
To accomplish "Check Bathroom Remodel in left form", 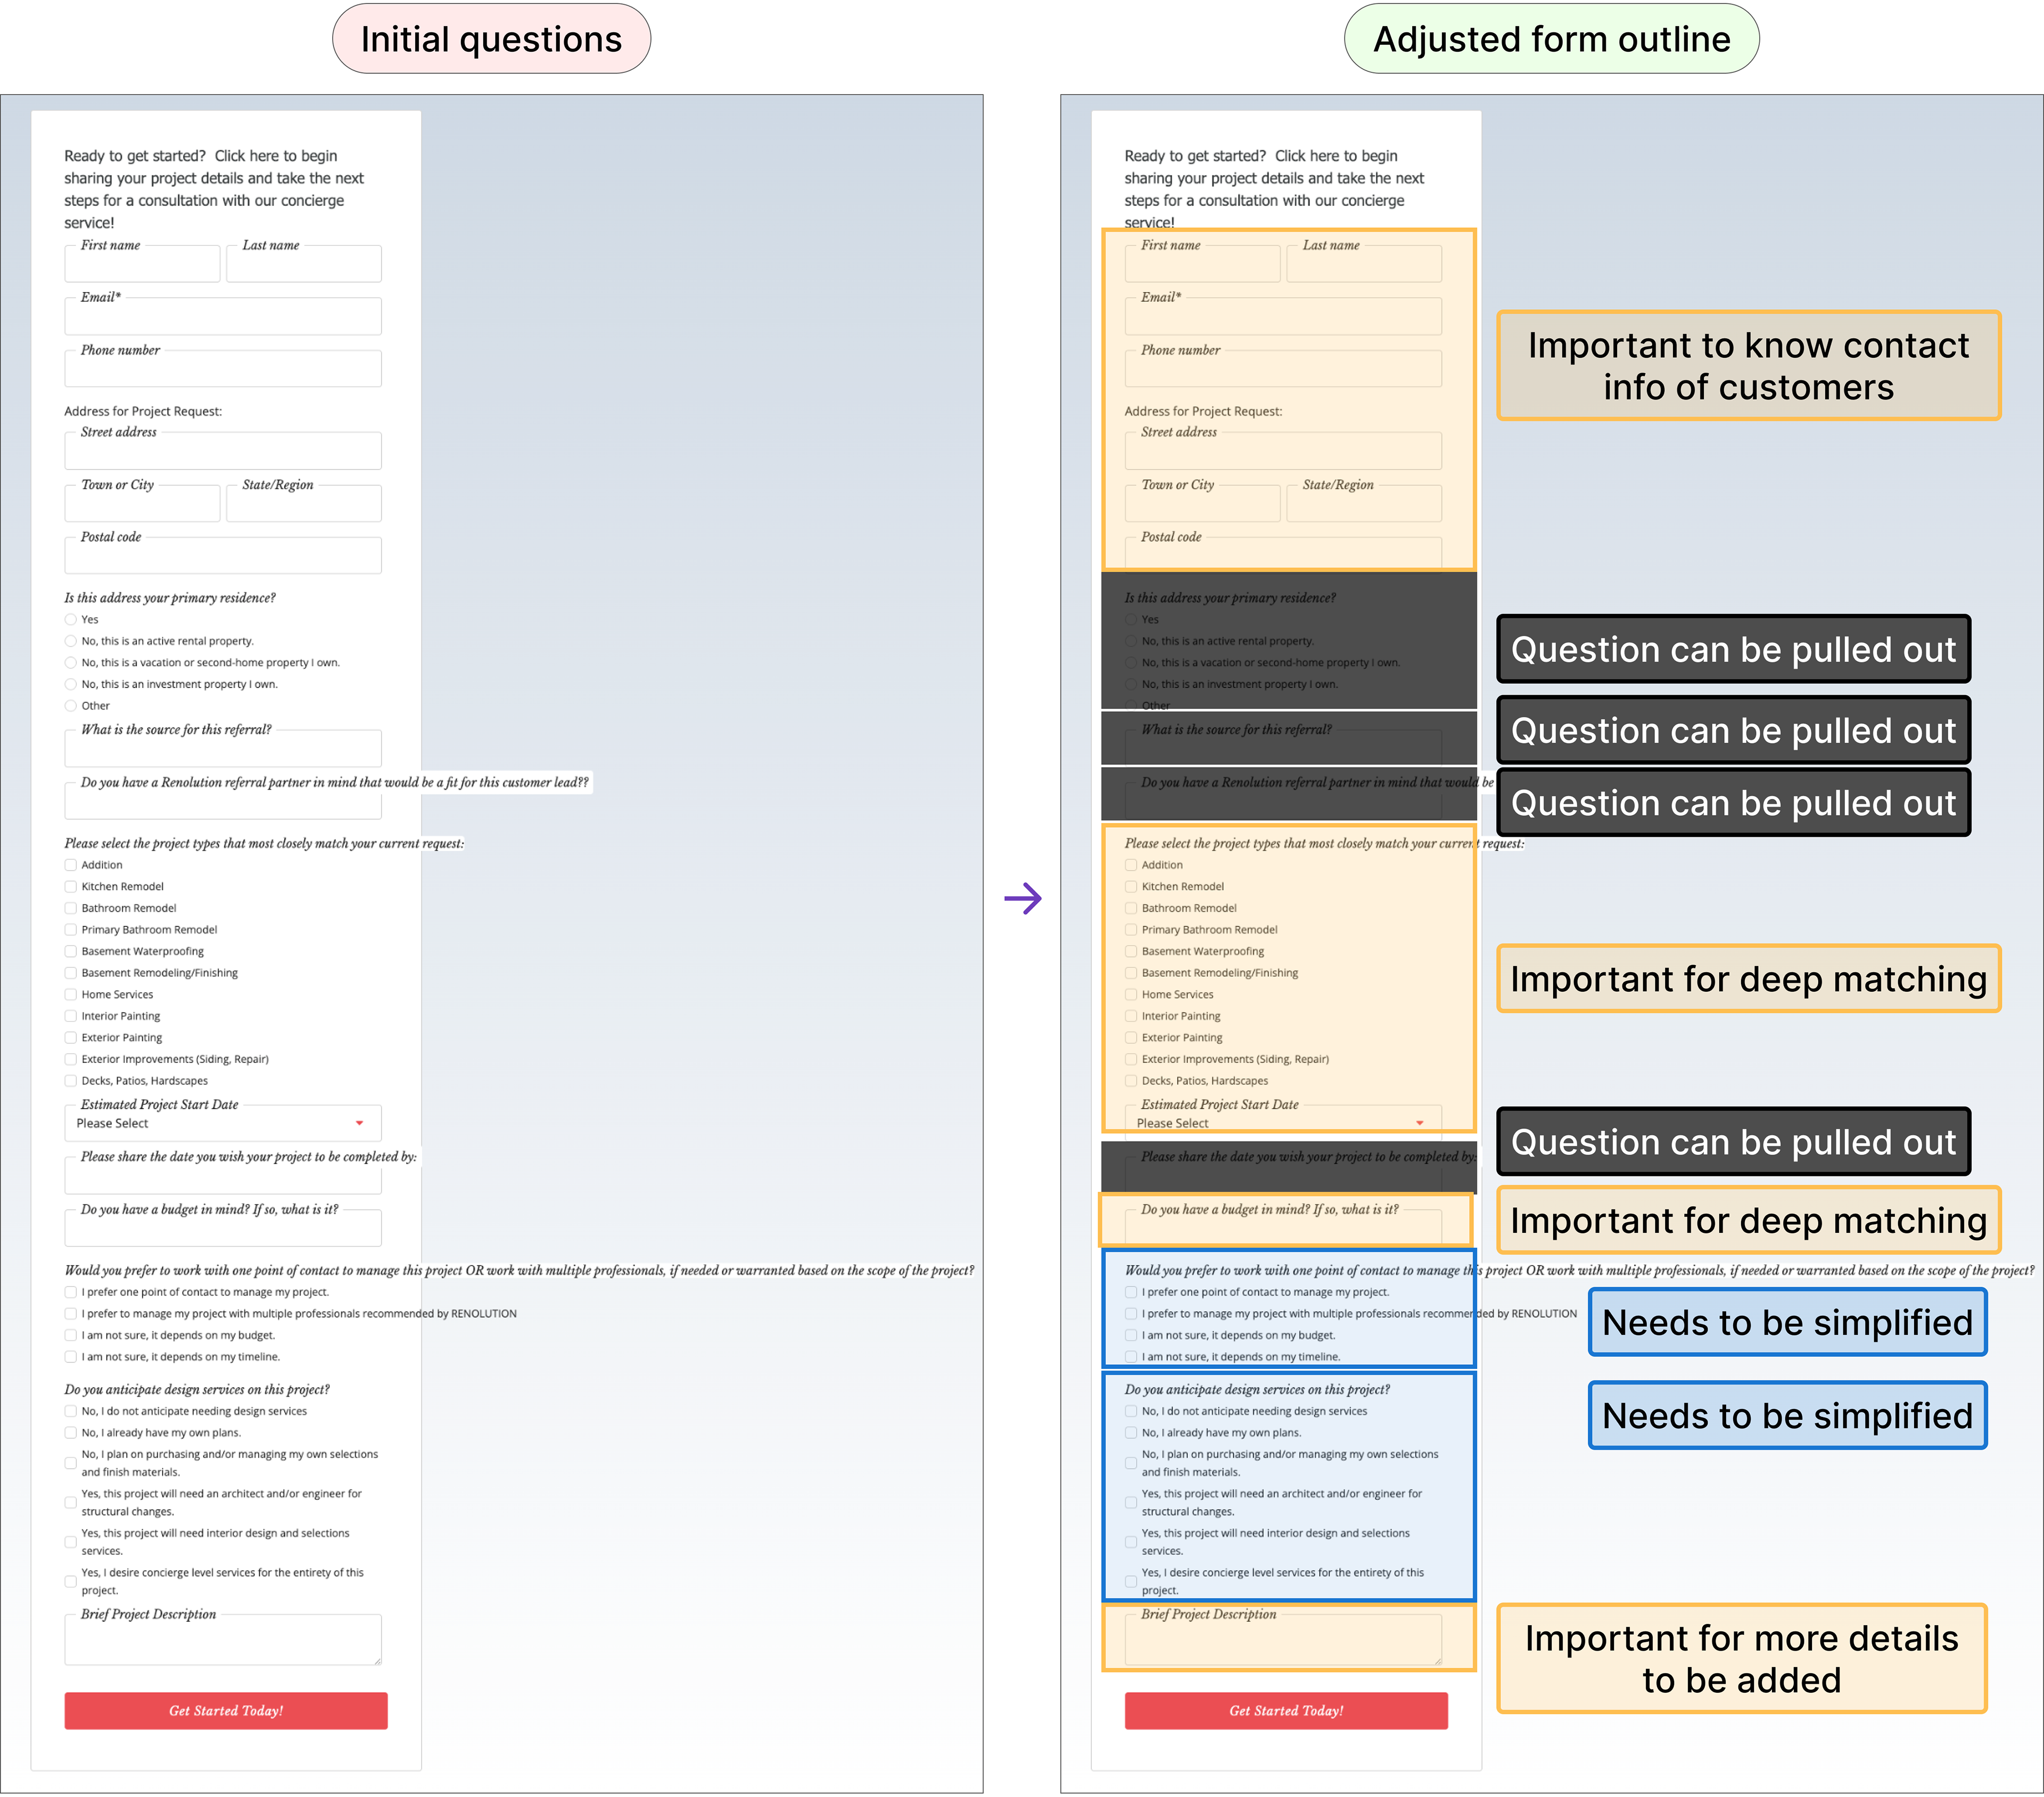I will coord(71,908).
